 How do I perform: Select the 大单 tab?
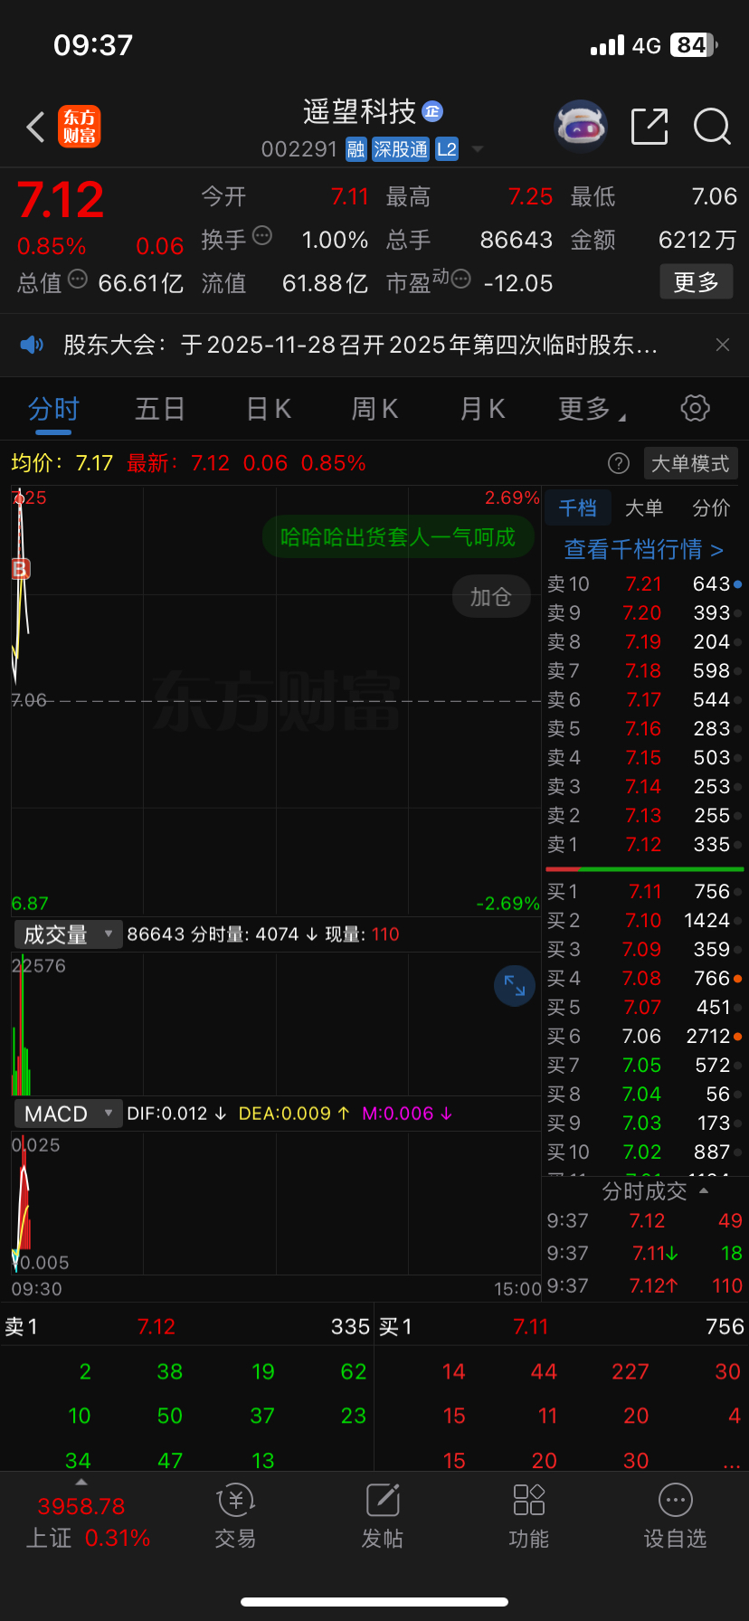pos(644,508)
